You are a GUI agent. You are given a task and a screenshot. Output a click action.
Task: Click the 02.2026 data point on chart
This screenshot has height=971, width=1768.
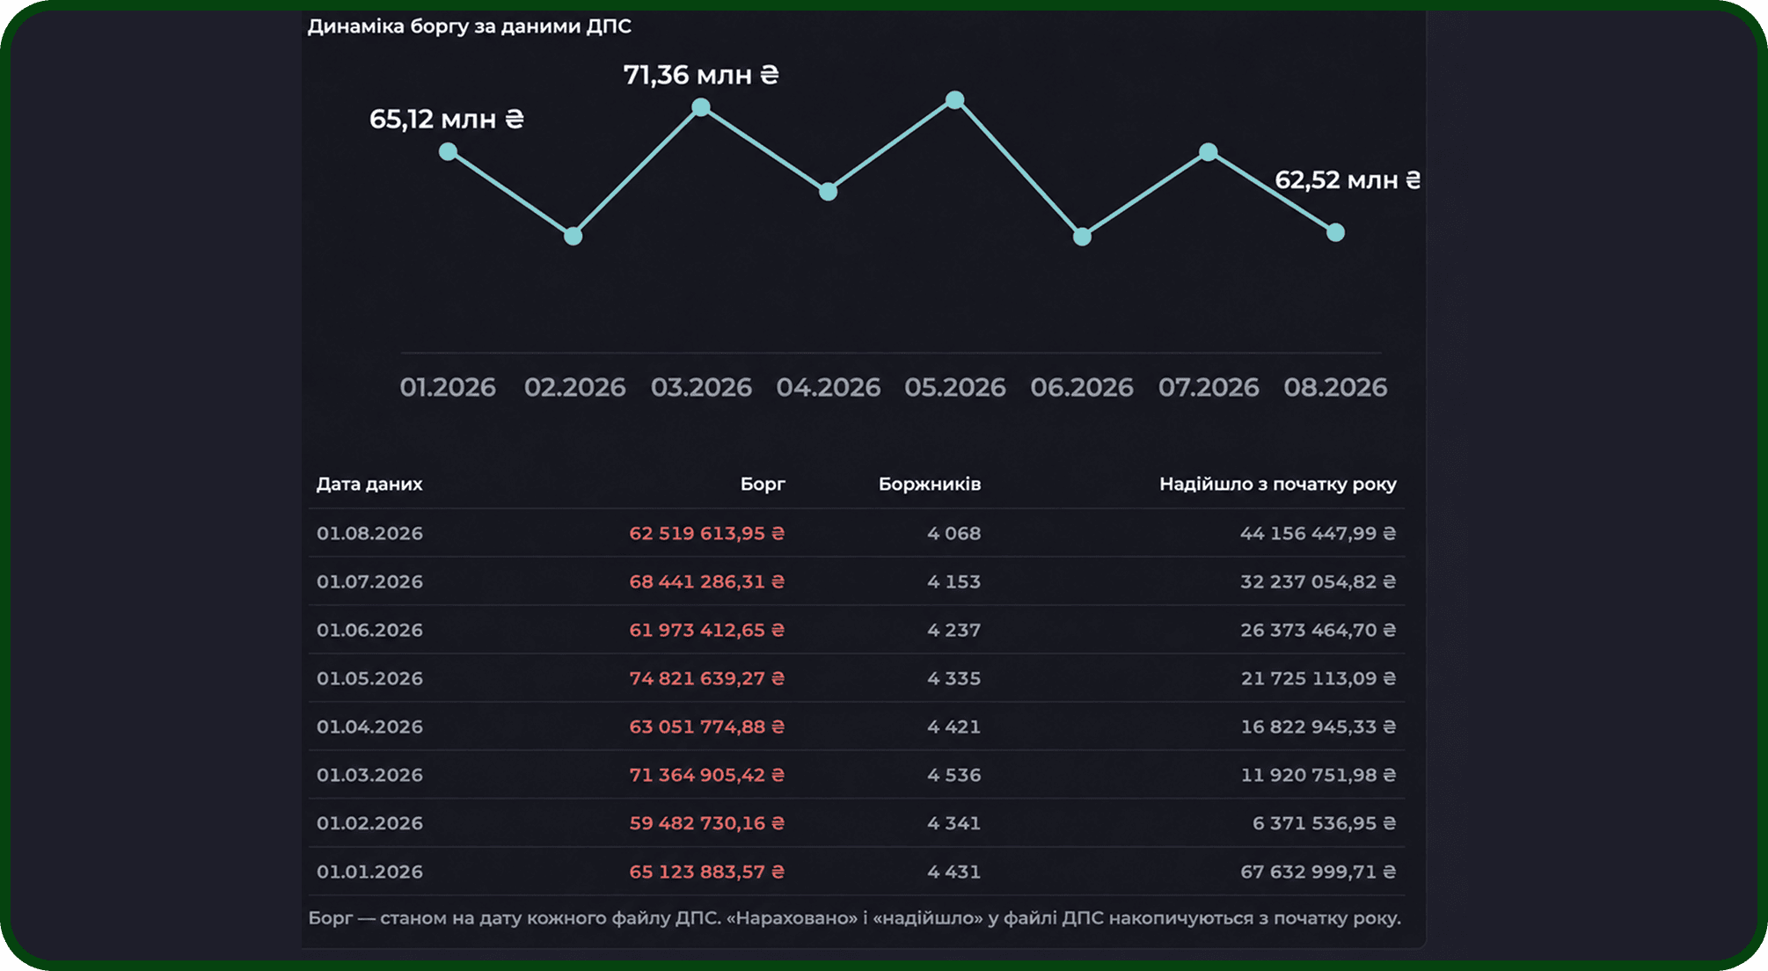tap(573, 236)
